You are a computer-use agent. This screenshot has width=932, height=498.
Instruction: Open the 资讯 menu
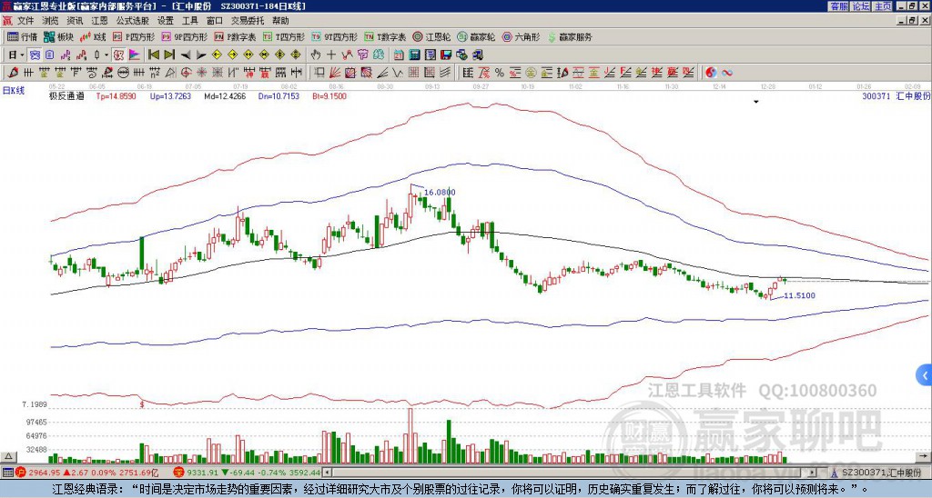coord(75,21)
